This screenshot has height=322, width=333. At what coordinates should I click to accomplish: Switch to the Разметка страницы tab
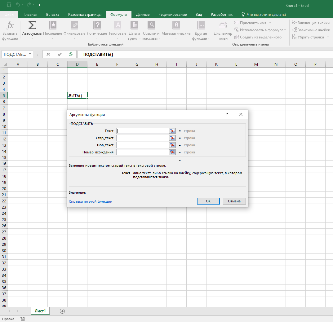[85, 15]
